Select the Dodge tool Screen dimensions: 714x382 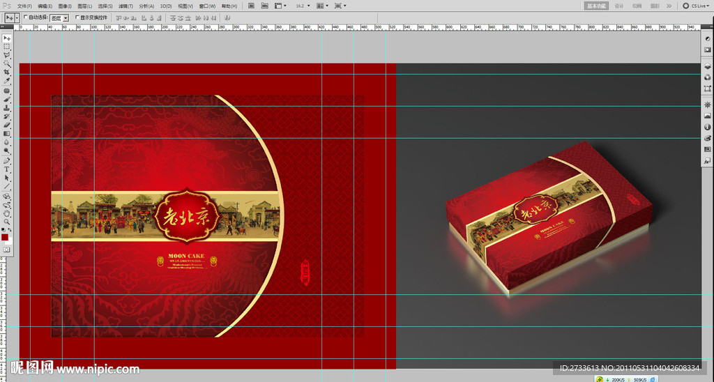6,151
